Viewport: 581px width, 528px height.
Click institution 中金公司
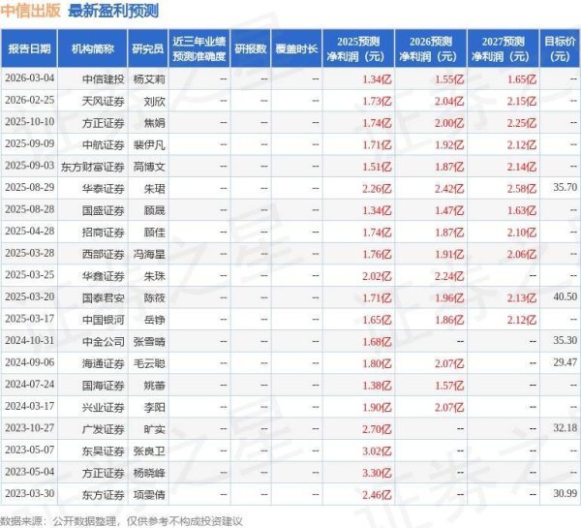coord(103,341)
